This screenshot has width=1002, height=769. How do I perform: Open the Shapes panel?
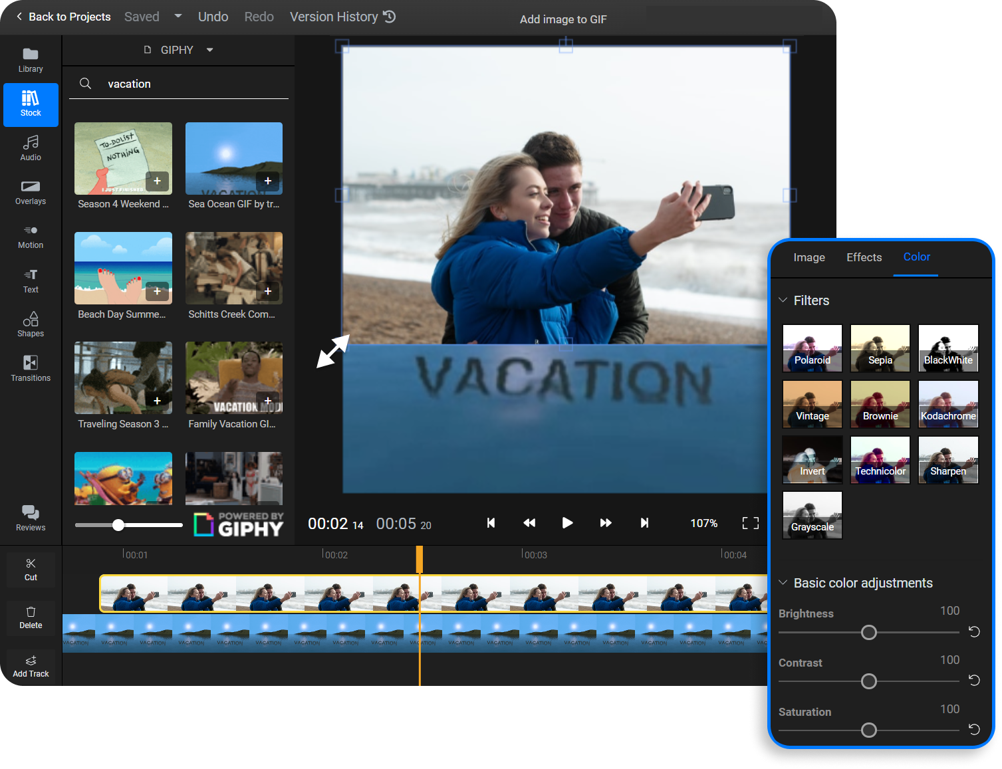(x=30, y=324)
